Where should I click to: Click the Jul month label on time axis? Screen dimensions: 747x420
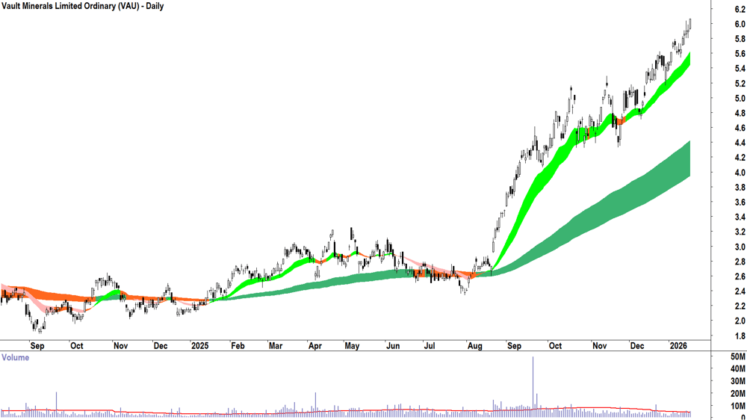(x=430, y=346)
